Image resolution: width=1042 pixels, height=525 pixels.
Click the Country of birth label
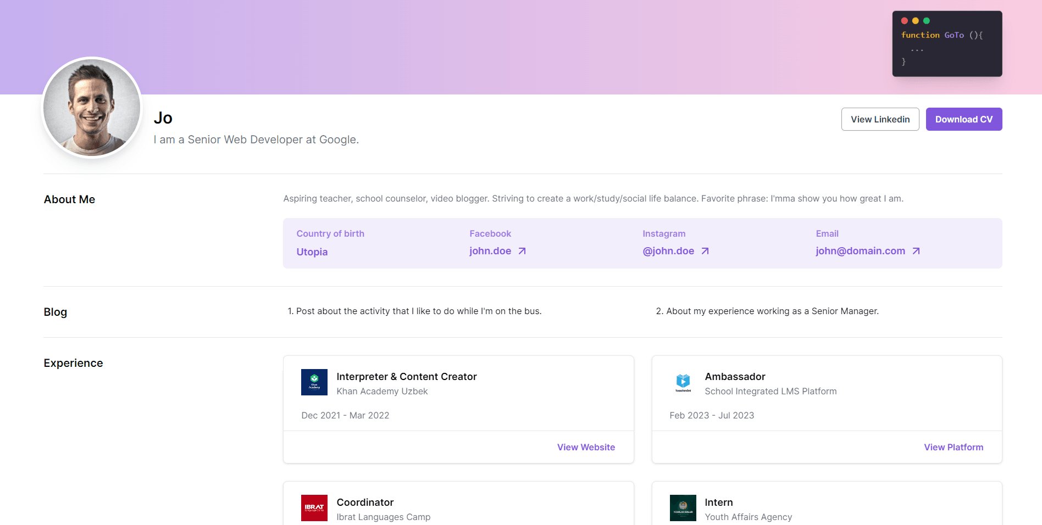(x=330, y=234)
